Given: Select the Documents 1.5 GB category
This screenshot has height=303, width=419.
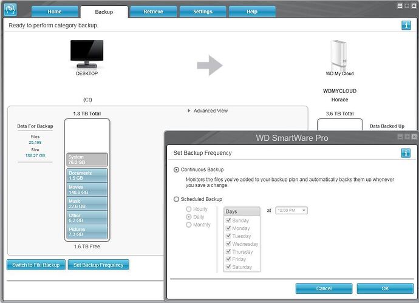Looking at the screenshot, I should 87,175.
